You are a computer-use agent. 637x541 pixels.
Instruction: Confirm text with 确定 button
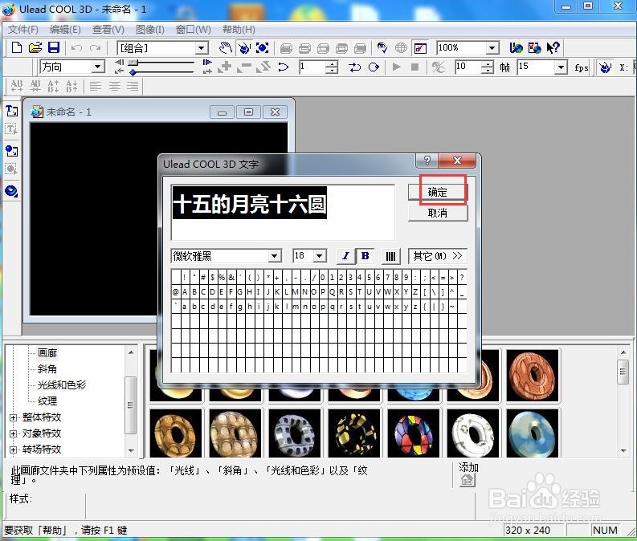(x=438, y=192)
